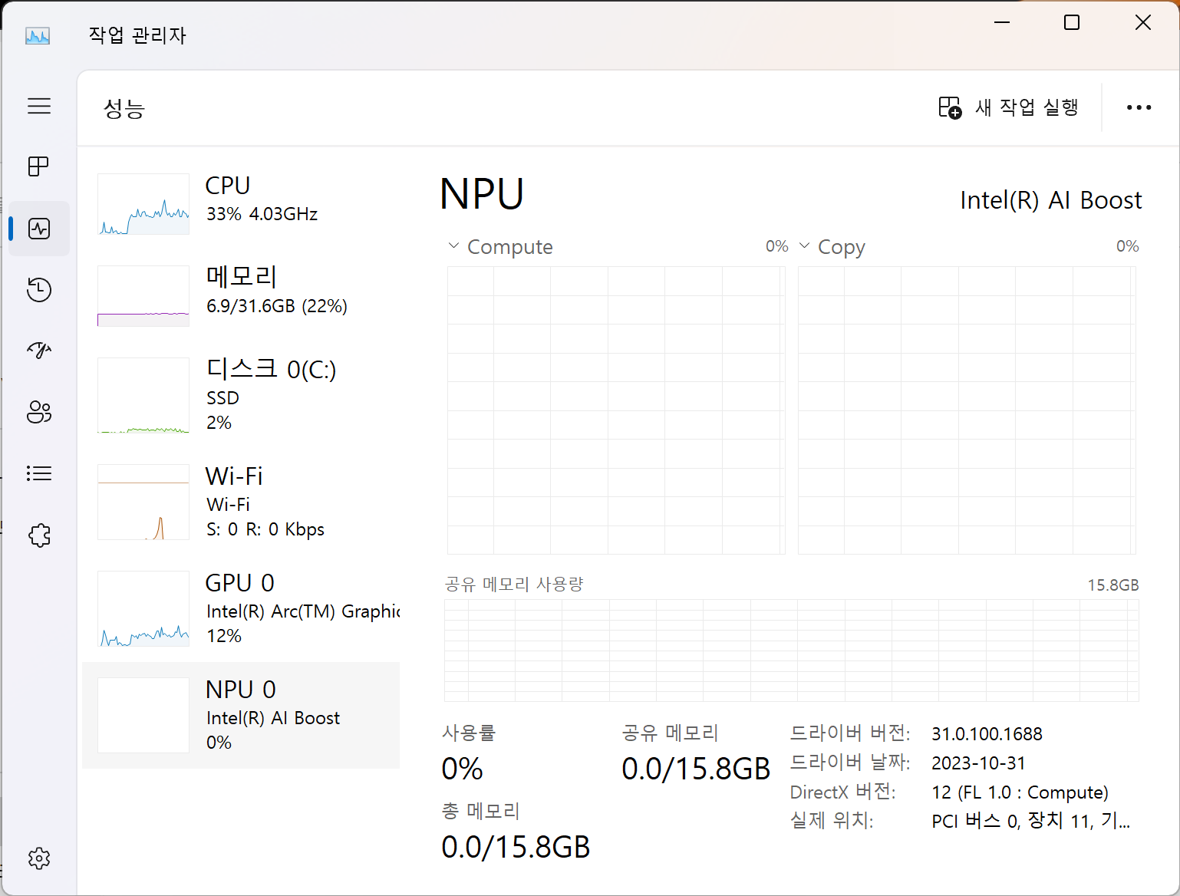Open the three-dot more options menu
Viewport: 1180px width, 896px height.
coord(1139,107)
